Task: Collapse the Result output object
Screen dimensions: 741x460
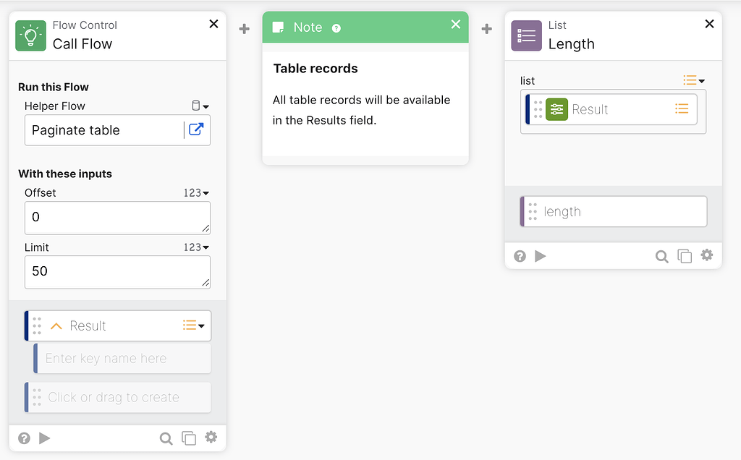Action: (x=56, y=326)
